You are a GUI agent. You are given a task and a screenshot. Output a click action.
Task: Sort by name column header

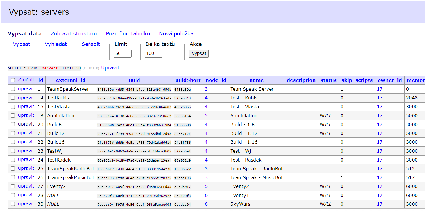click(x=257, y=80)
